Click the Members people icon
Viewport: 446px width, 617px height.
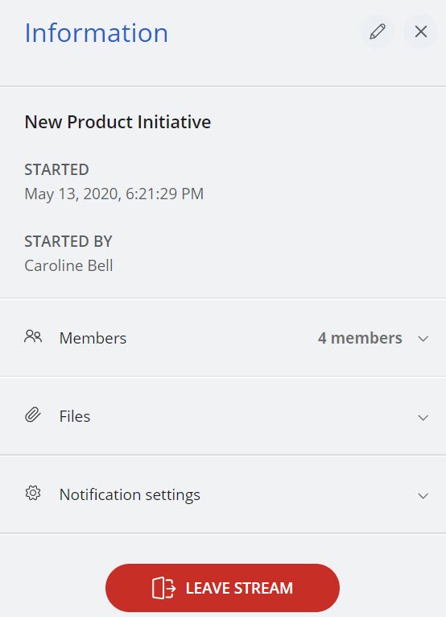33,337
